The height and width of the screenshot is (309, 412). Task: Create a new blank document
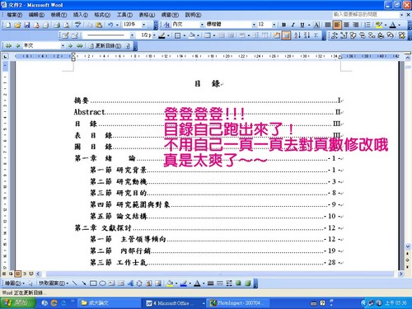point(8,26)
